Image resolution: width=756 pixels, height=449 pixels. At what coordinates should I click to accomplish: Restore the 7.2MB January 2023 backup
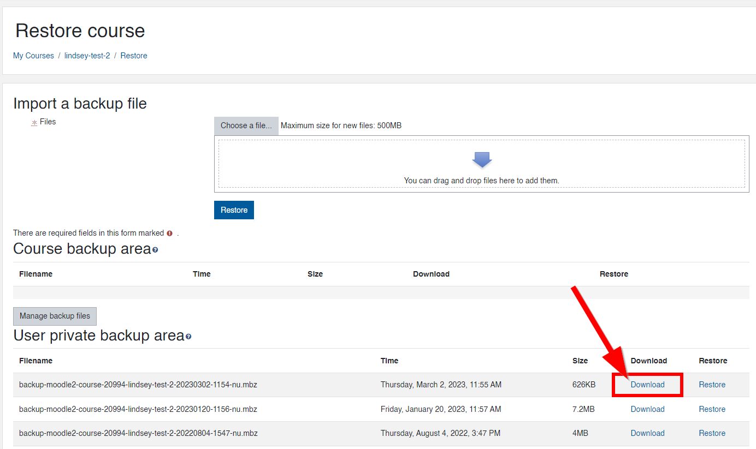tap(712, 409)
